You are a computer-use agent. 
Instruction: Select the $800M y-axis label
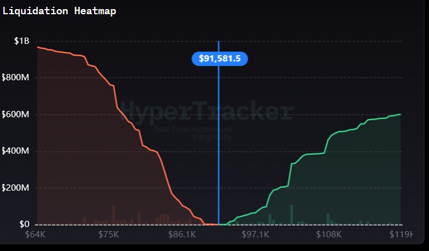pos(15,78)
